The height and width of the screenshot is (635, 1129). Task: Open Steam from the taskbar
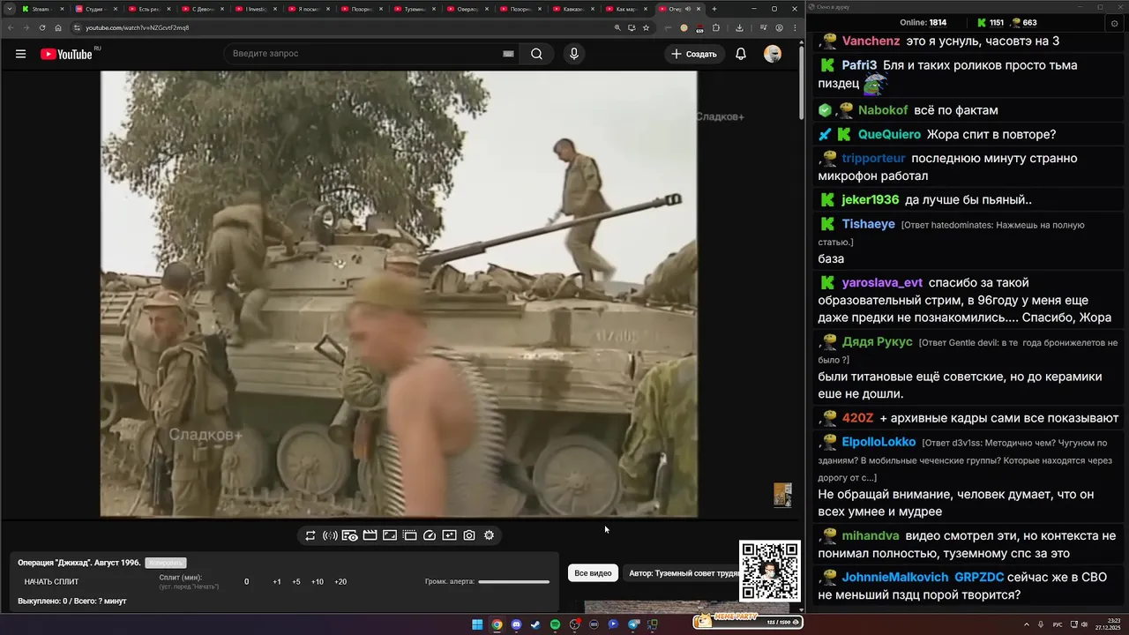pyautogui.click(x=535, y=624)
